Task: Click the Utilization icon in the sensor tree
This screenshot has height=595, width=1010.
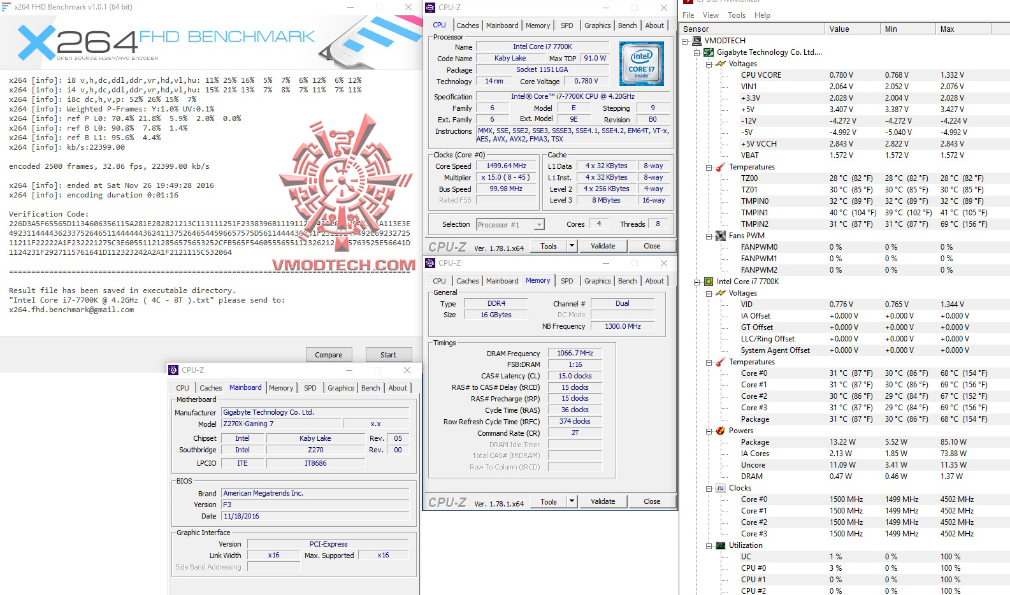Action: click(x=721, y=545)
